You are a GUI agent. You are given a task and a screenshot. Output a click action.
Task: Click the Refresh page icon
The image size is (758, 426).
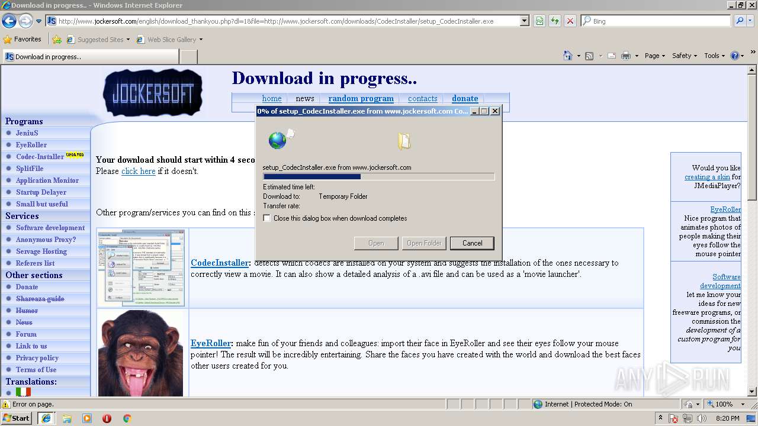[x=555, y=21]
